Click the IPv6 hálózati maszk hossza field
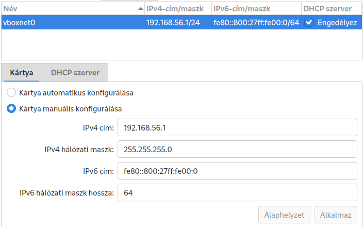The width and height of the screenshot is (363, 227). pyautogui.click(x=237, y=192)
